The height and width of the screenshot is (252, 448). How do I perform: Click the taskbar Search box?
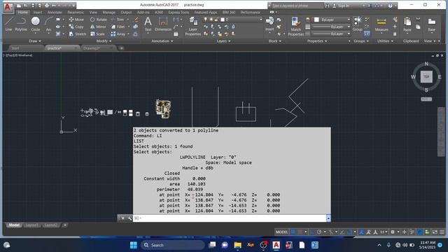point(173,245)
